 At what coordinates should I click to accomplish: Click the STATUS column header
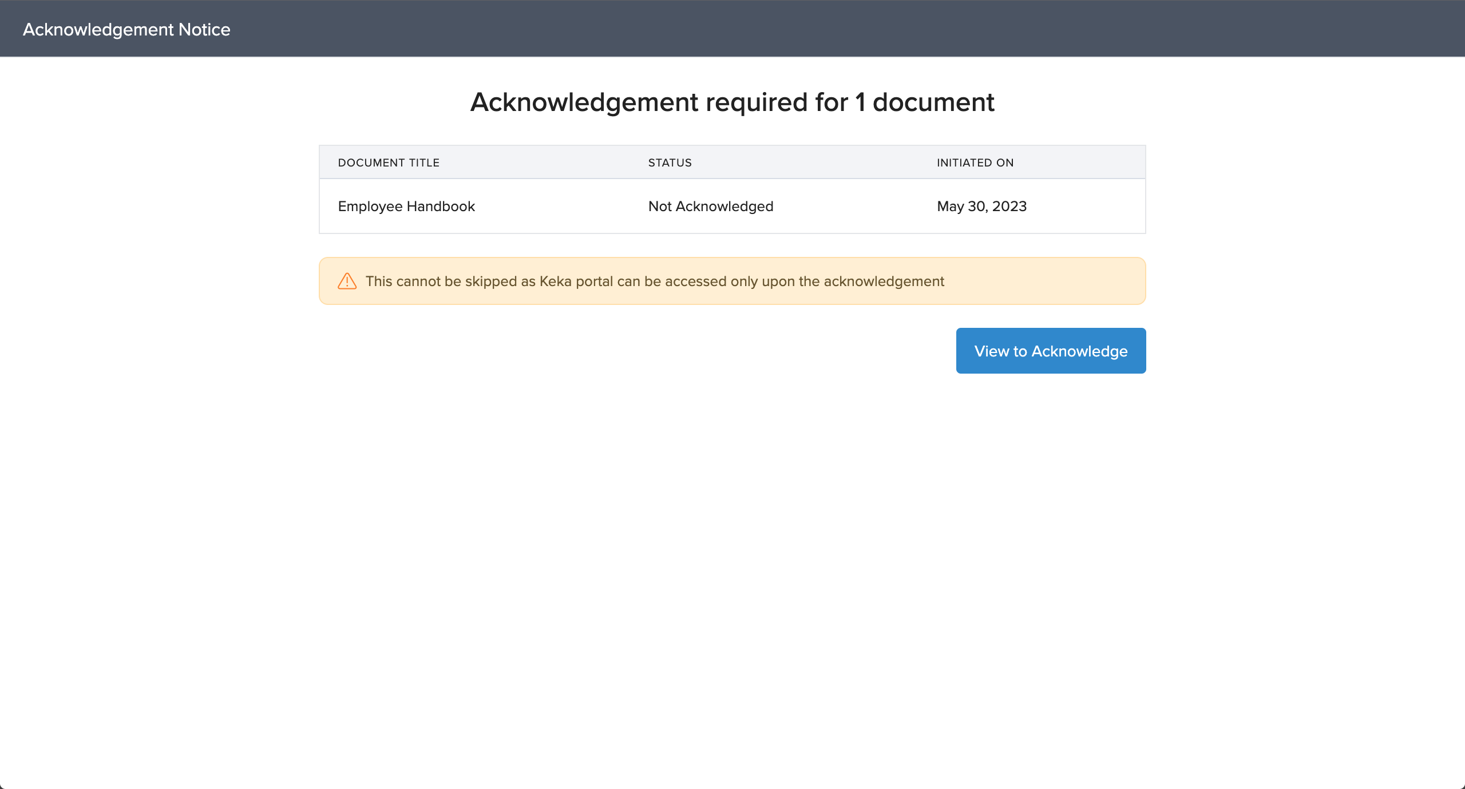(x=670, y=162)
